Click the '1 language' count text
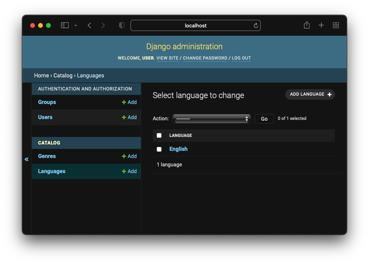Screen dimensions: 369x264 (x=169, y=165)
